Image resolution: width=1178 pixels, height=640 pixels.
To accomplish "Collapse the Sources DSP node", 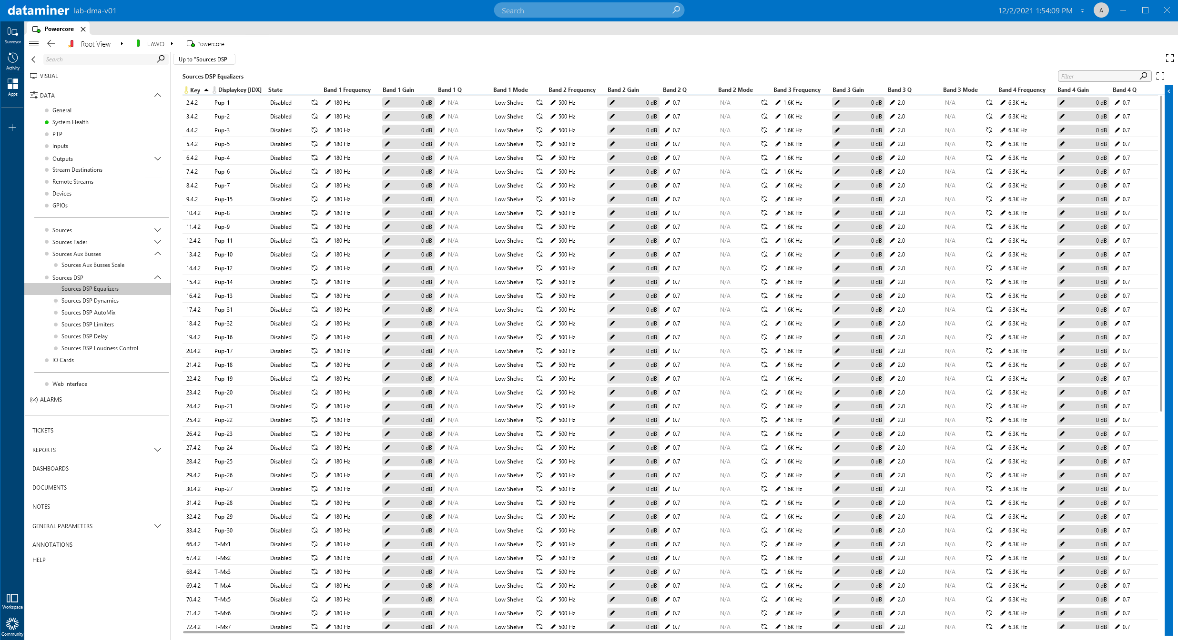I will pyautogui.click(x=158, y=277).
